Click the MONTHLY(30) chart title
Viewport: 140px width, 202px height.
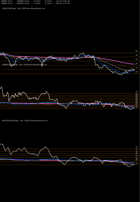pos(25,121)
